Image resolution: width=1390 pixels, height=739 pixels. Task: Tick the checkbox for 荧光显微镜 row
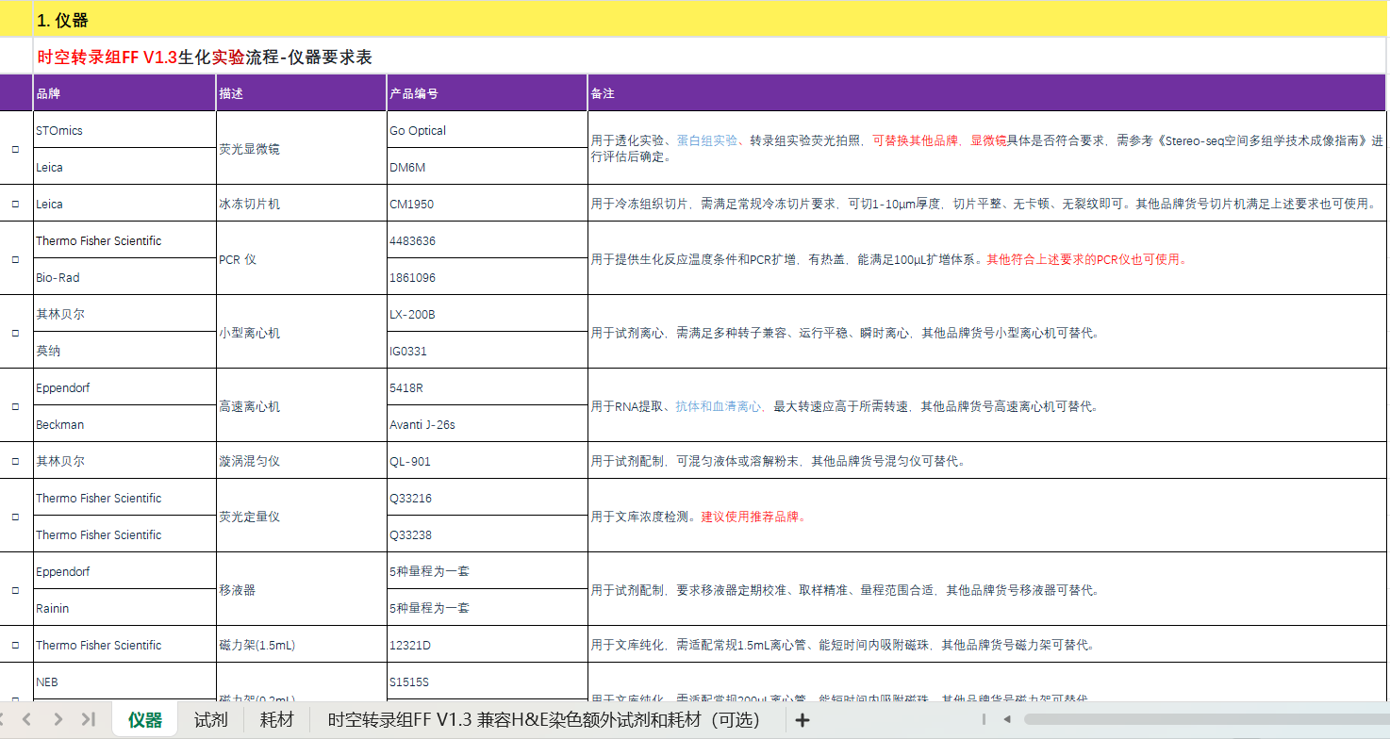15,149
